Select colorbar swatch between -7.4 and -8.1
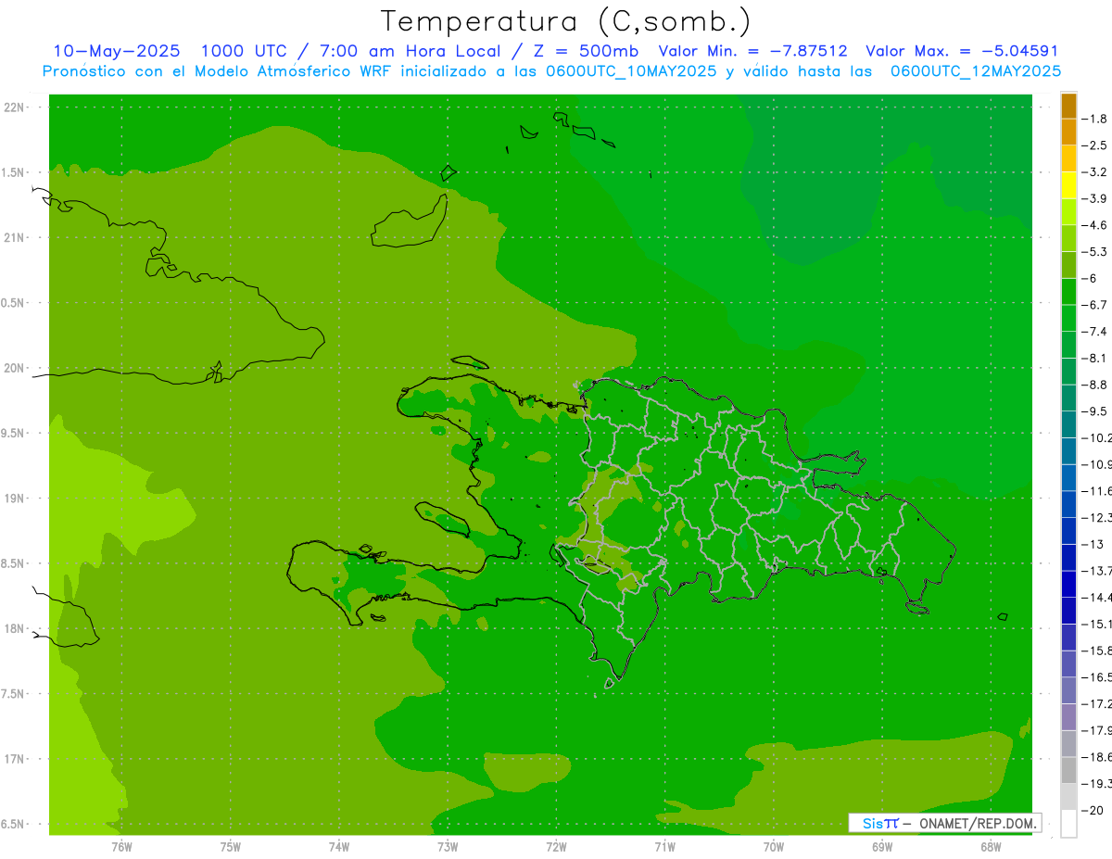 tap(1069, 345)
